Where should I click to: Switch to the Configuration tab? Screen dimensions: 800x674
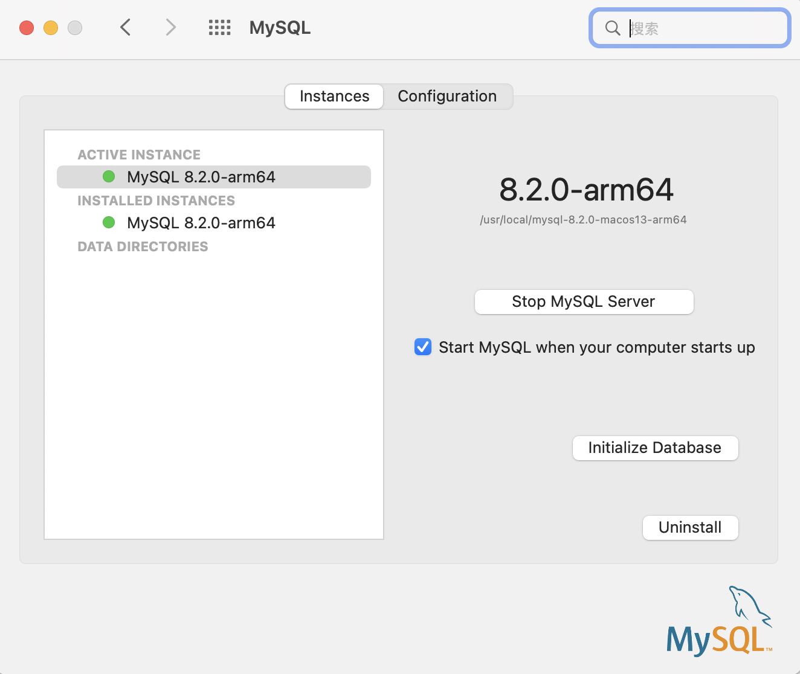click(447, 96)
